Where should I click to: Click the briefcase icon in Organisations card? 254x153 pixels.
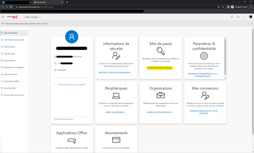[x=161, y=95]
